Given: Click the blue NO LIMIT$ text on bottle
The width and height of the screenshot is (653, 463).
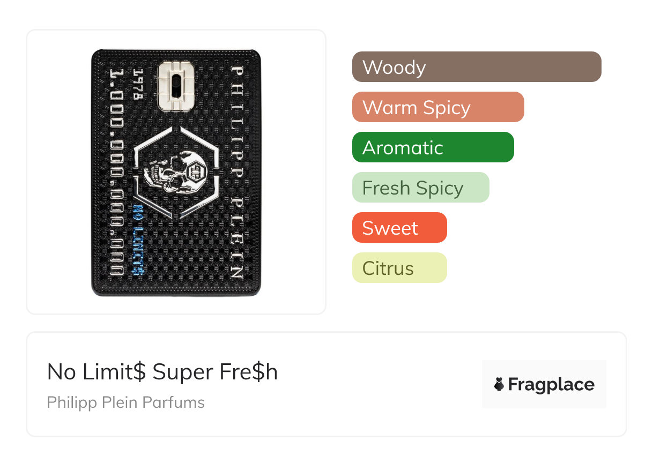Looking at the screenshot, I should (139, 241).
